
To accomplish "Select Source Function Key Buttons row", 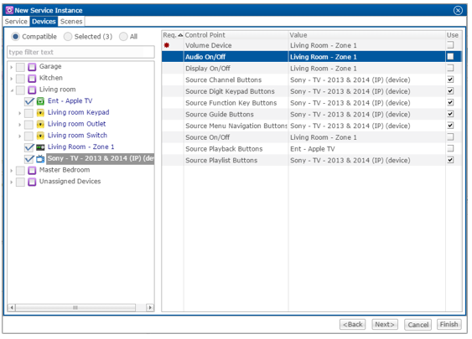I will click(x=312, y=103).
